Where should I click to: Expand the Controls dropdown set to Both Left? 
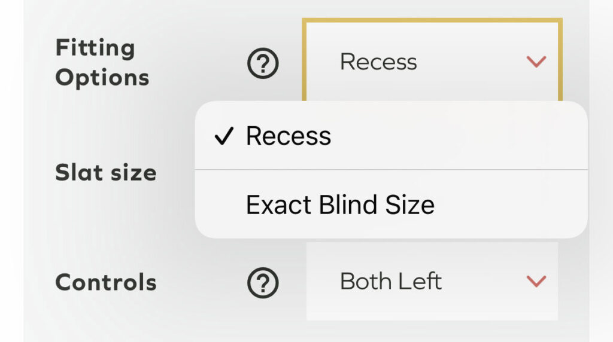432,281
